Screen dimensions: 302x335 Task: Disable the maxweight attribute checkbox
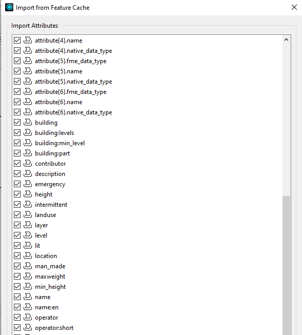[x=17, y=276]
